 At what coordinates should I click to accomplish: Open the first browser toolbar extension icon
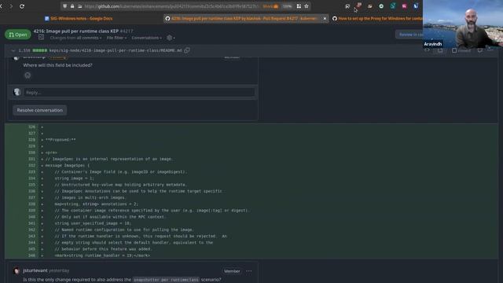point(347,6)
